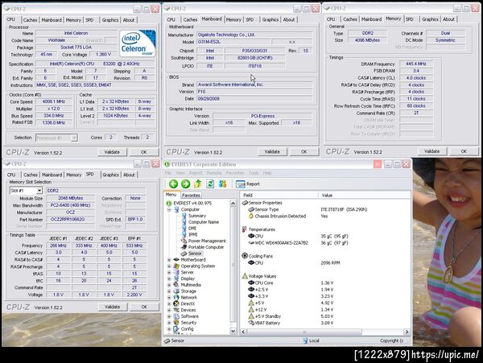Click the EVEREST v4.00.975 root icon
The width and height of the screenshot is (483, 363).
tap(169, 203)
